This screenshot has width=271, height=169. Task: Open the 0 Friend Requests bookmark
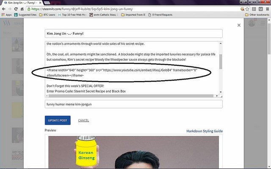(x=160, y=15)
